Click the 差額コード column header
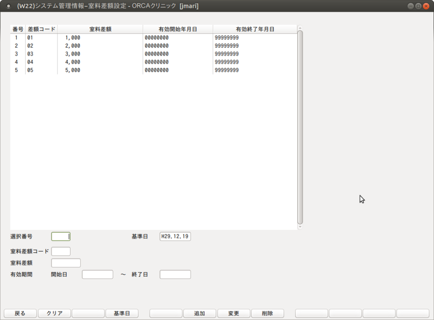 (41, 29)
